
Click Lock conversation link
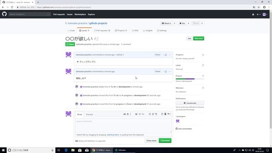[184, 129]
